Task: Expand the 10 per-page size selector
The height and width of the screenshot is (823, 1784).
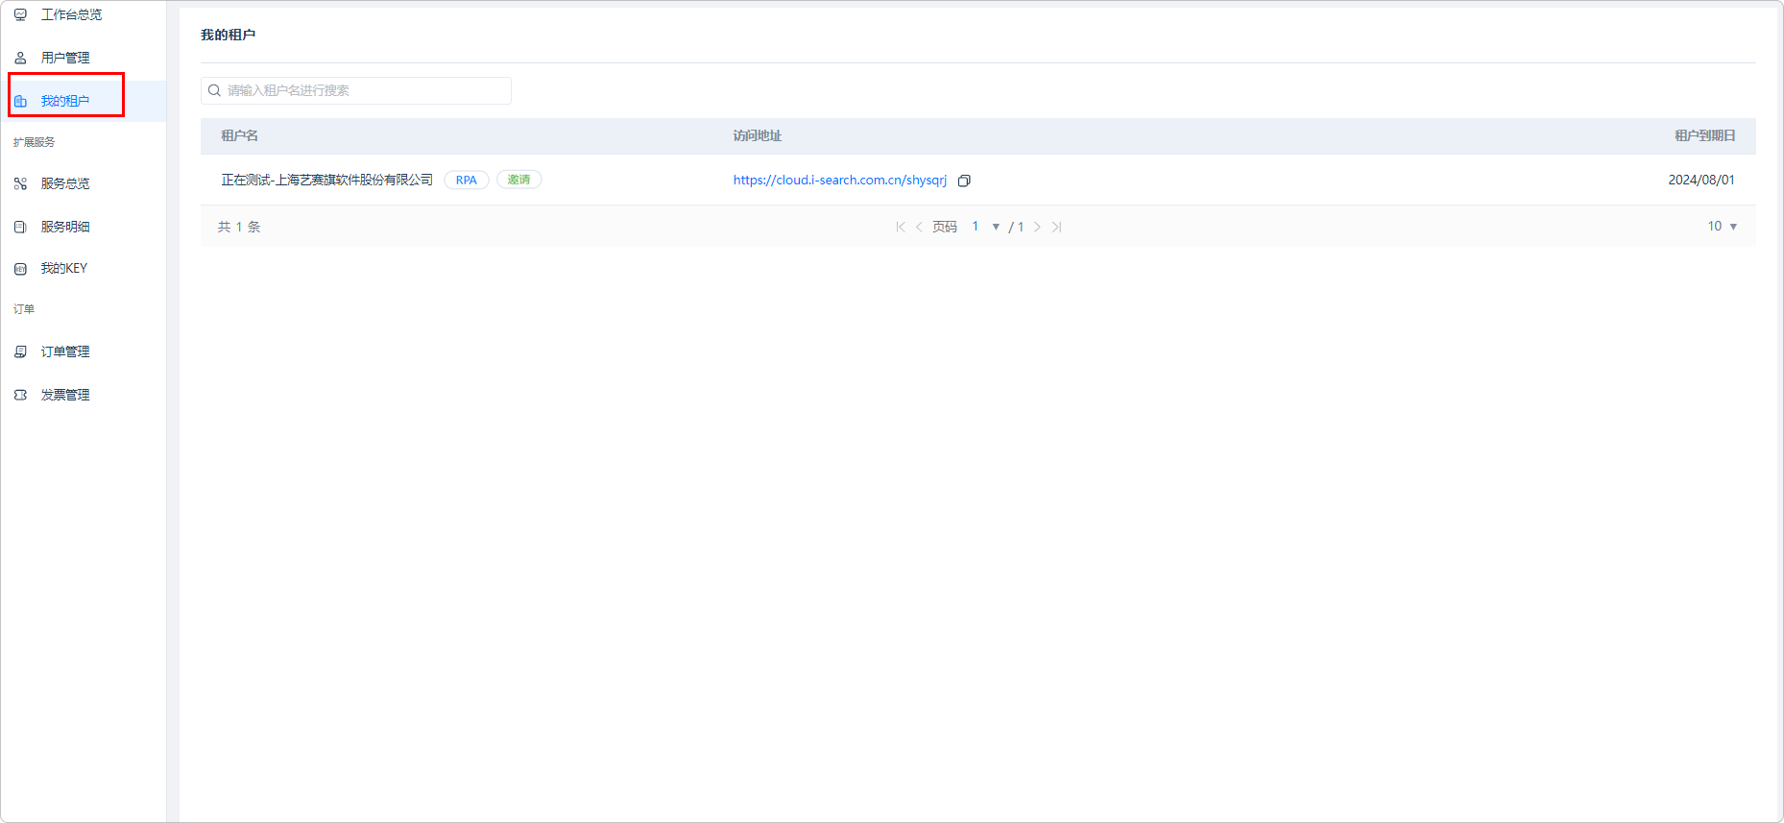Action: [1733, 227]
